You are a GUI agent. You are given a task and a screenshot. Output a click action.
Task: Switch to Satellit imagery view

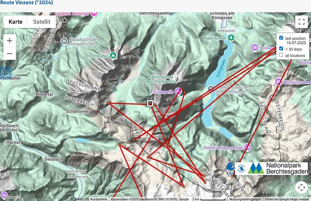coord(41,22)
